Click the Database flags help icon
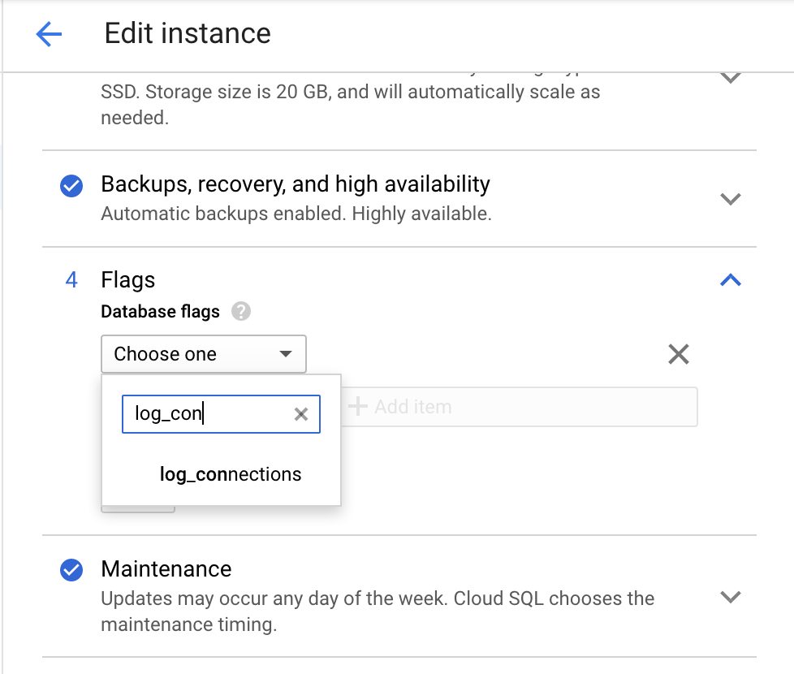 tap(240, 312)
